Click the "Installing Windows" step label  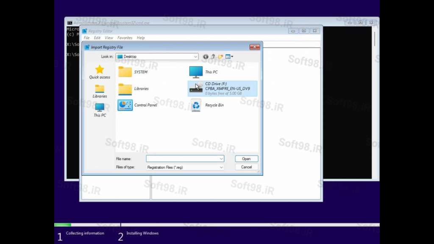[x=142, y=233]
